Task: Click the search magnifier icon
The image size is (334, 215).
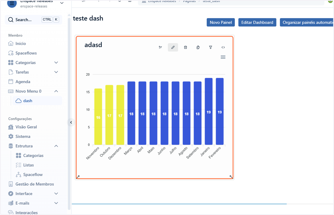Action: 11,20
